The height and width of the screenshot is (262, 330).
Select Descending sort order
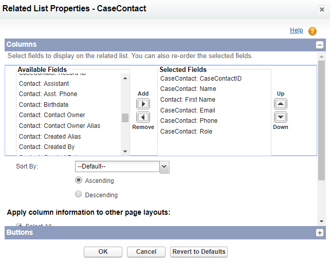click(x=79, y=195)
